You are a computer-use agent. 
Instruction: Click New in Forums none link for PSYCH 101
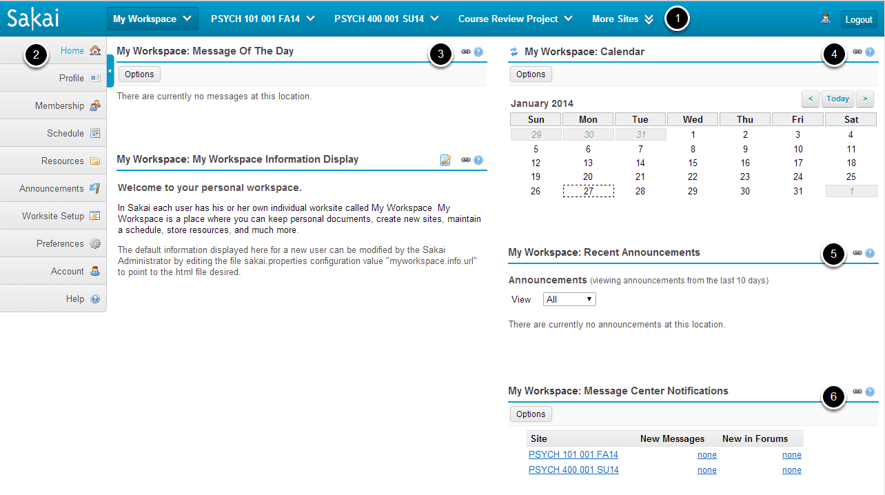[x=792, y=455]
